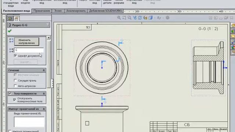The width and height of the screenshot is (235, 132).
Task: Toggle the Тела поверхности section checkbox
Action: [10, 93]
